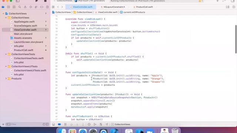Deactivate breakpoints with blue breakpoint icon
The height and width of the screenshot is (133, 237).
[59, 125]
